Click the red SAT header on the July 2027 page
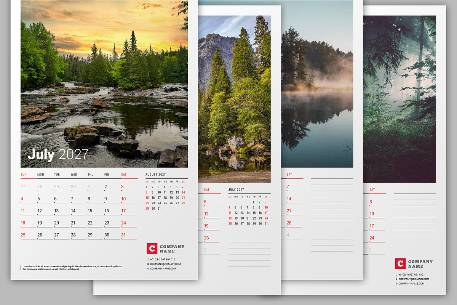This screenshot has width=457, height=305. click(124, 175)
